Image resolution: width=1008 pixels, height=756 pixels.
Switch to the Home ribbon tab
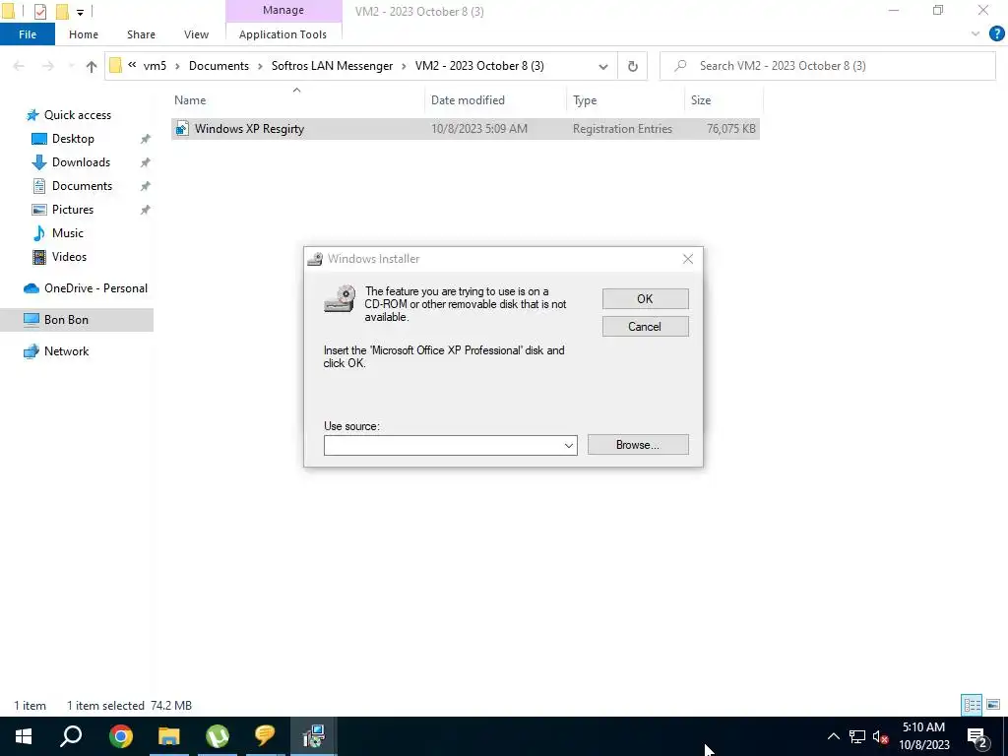pos(84,34)
